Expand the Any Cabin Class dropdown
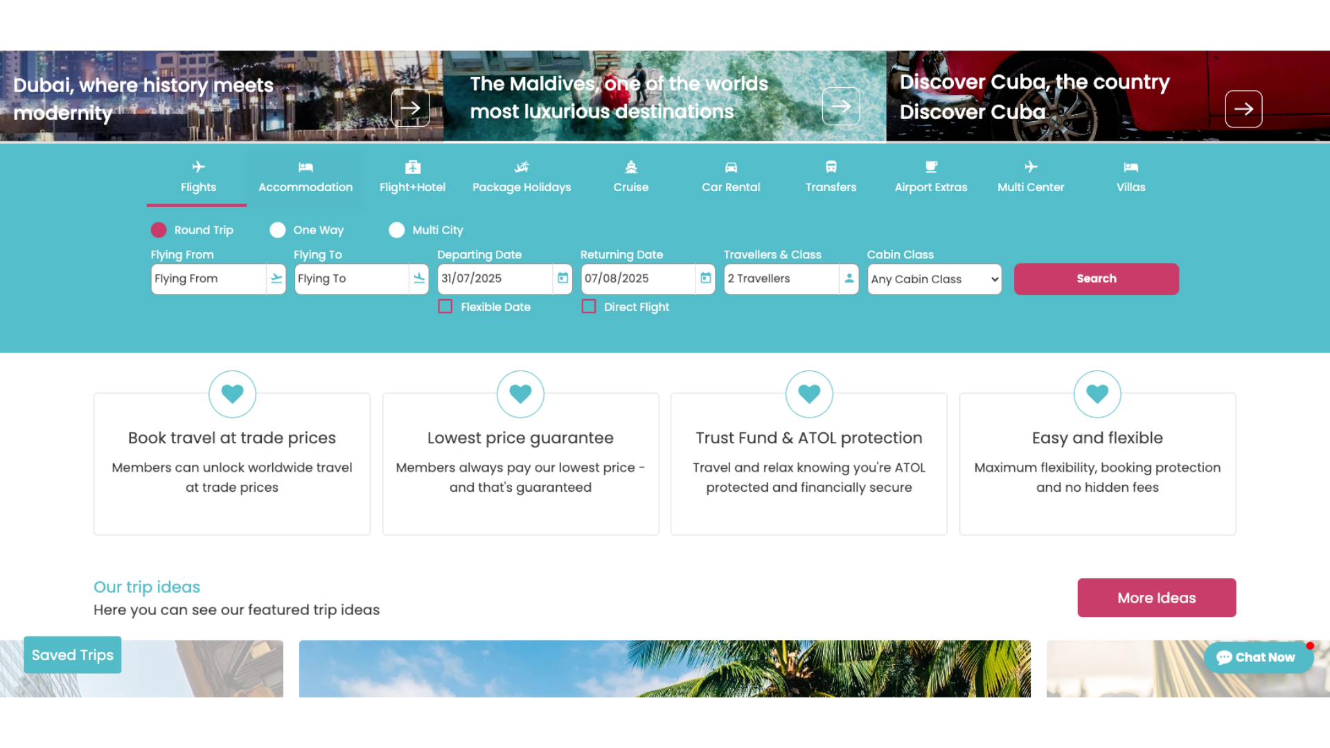The height and width of the screenshot is (748, 1330). click(934, 279)
